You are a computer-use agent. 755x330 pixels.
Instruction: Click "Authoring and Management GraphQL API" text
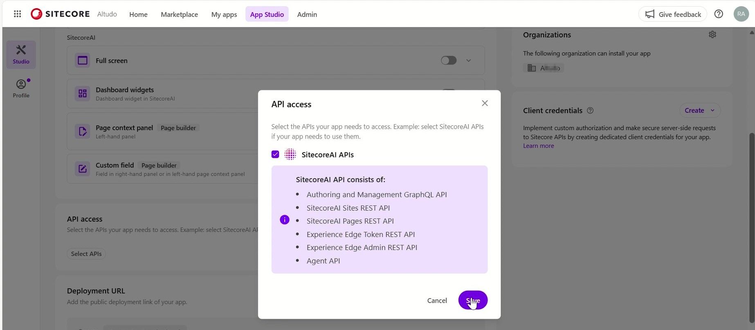[x=377, y=194]
